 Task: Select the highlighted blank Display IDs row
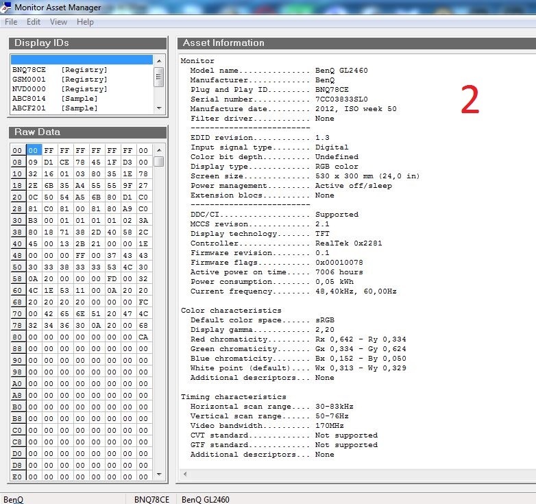[x=82, y=60]
